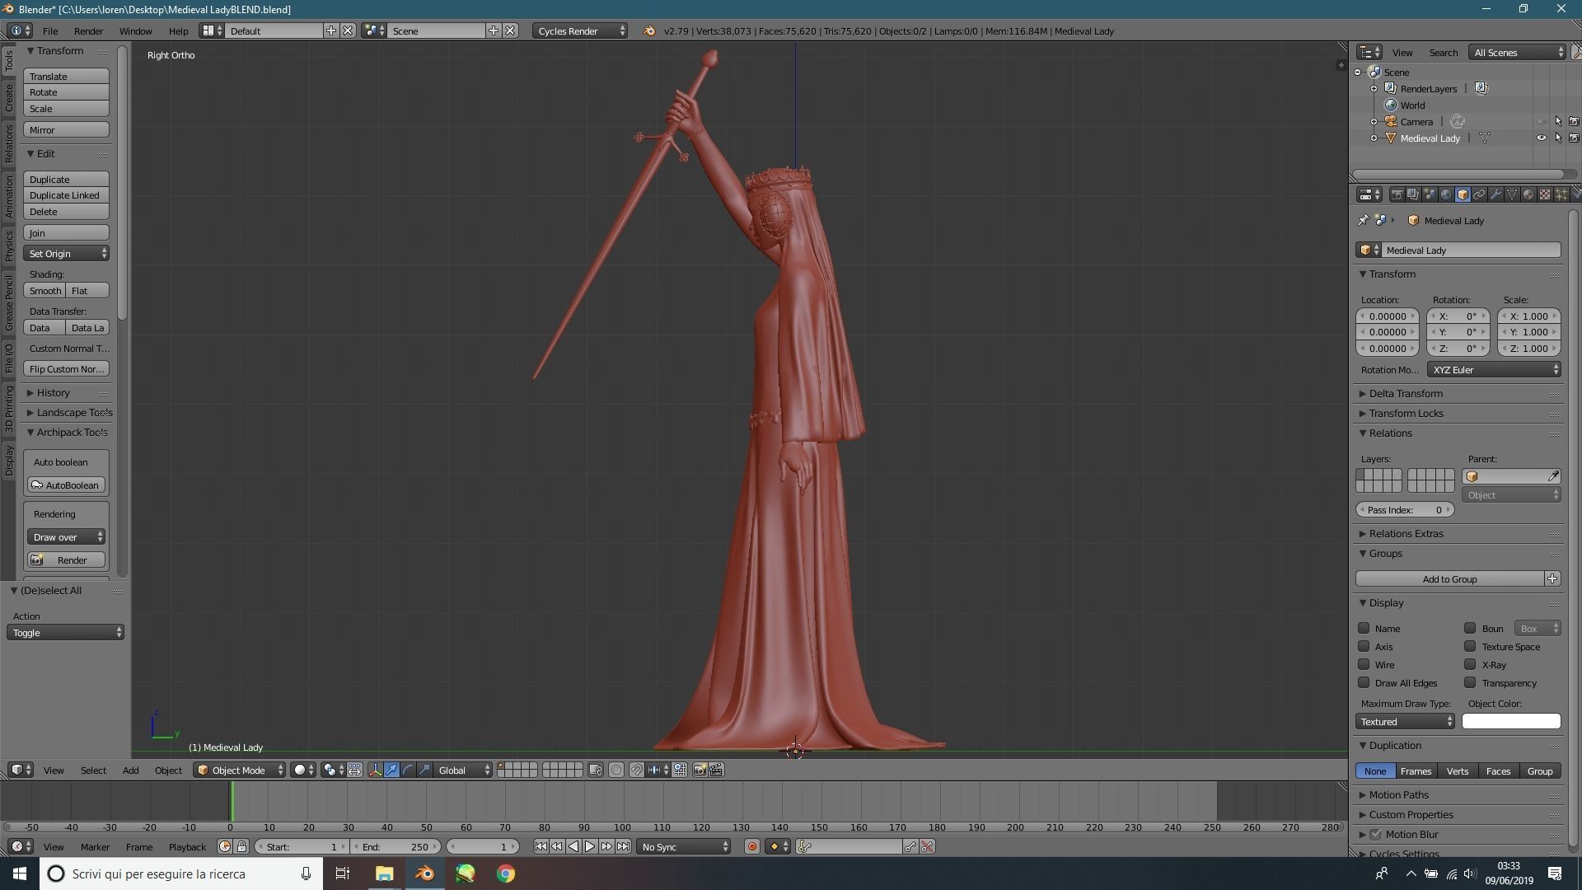1582x890 pixels.
Task: Open the Set Origin dropdown
Action: [67, 253]
